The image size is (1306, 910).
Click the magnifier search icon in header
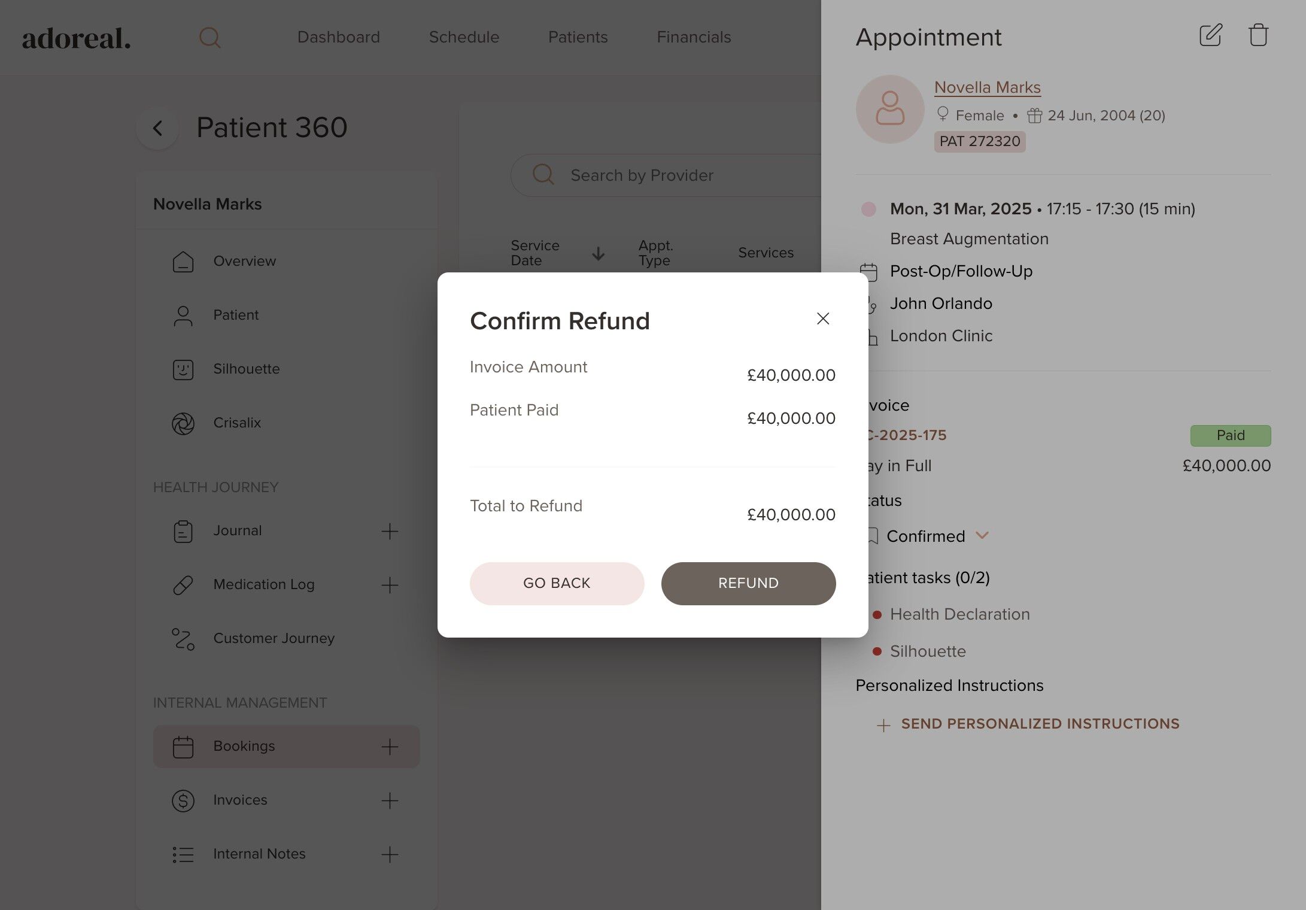click(209, 37)
